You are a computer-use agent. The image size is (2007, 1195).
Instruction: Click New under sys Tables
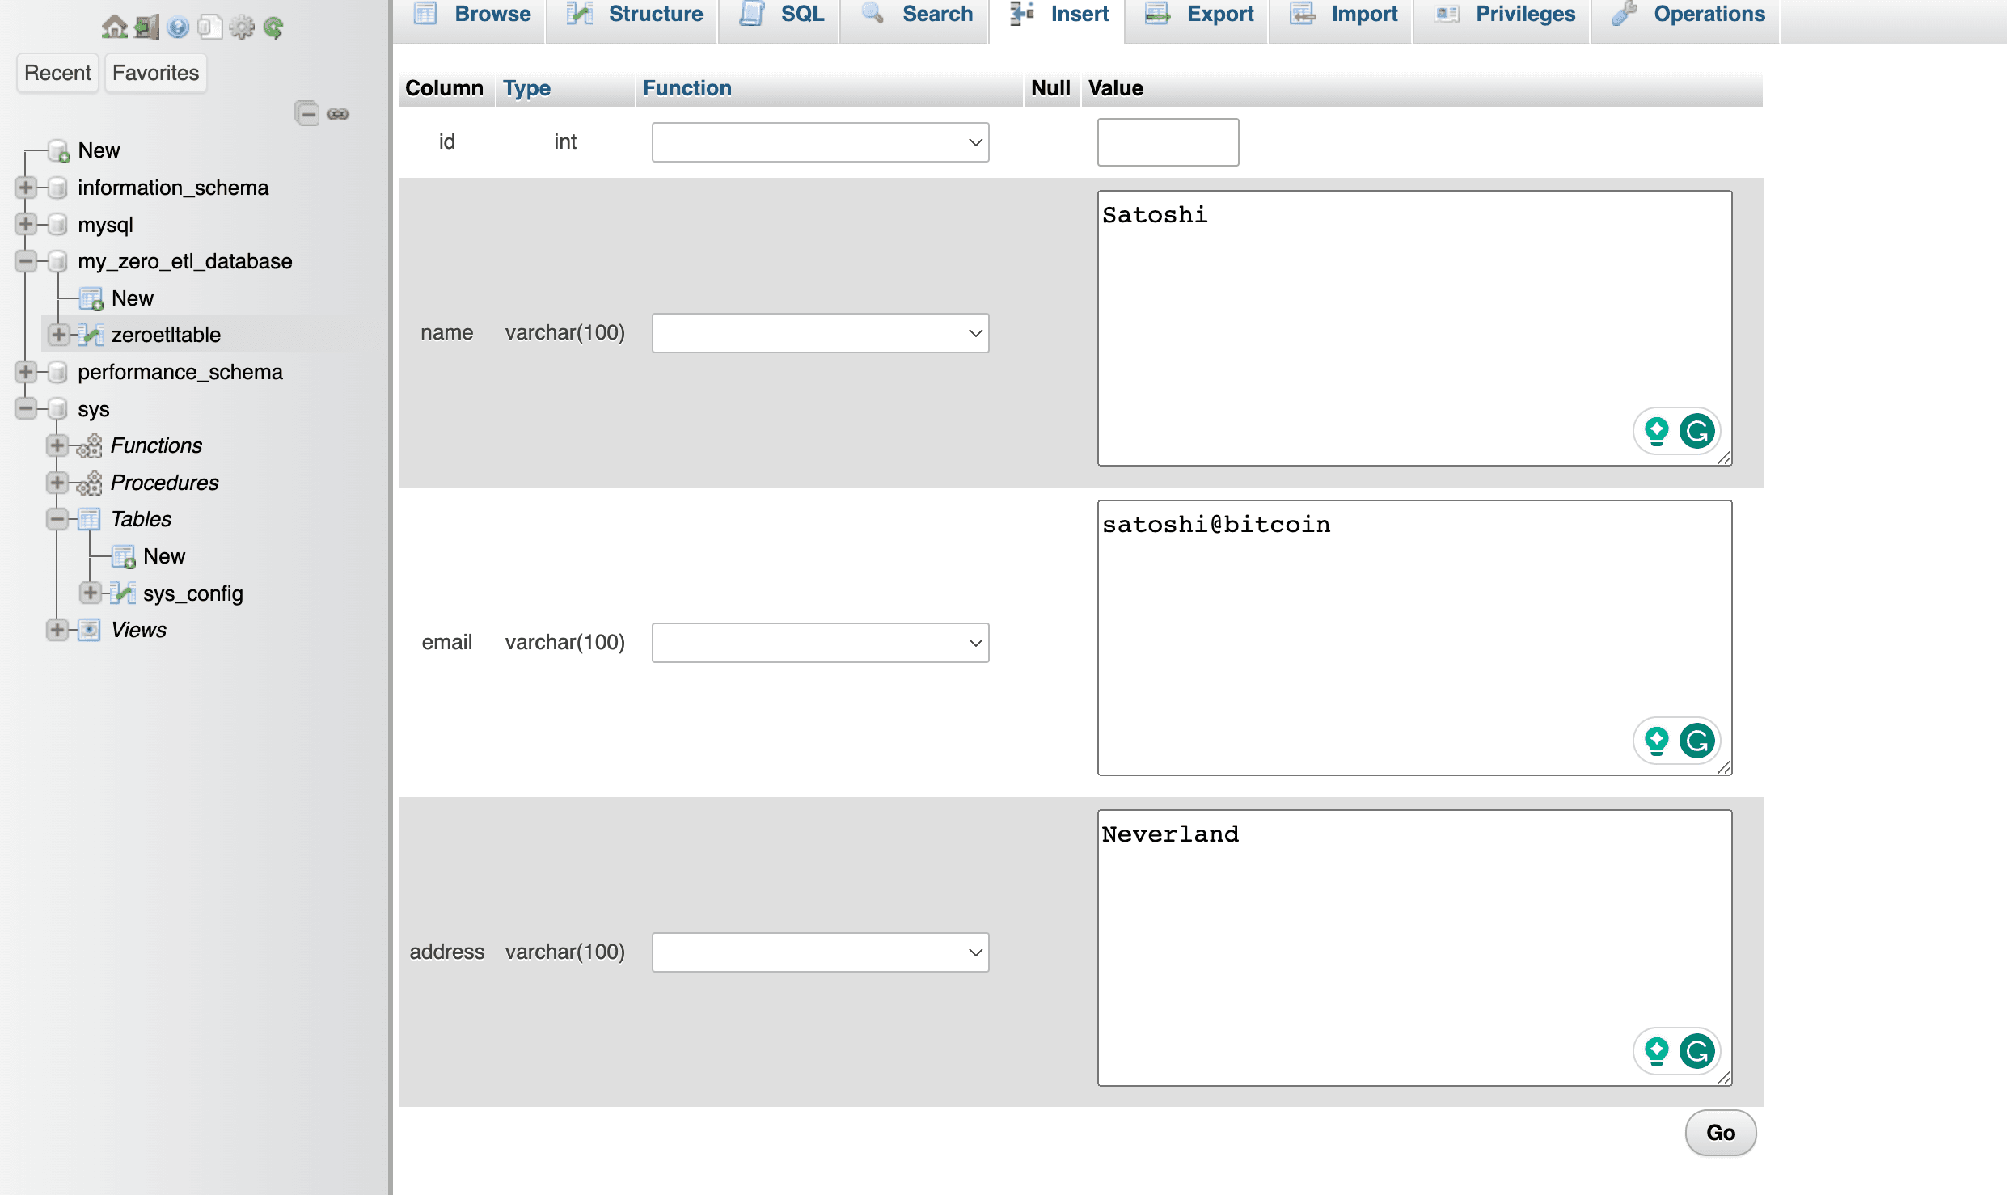pos(164,556)
